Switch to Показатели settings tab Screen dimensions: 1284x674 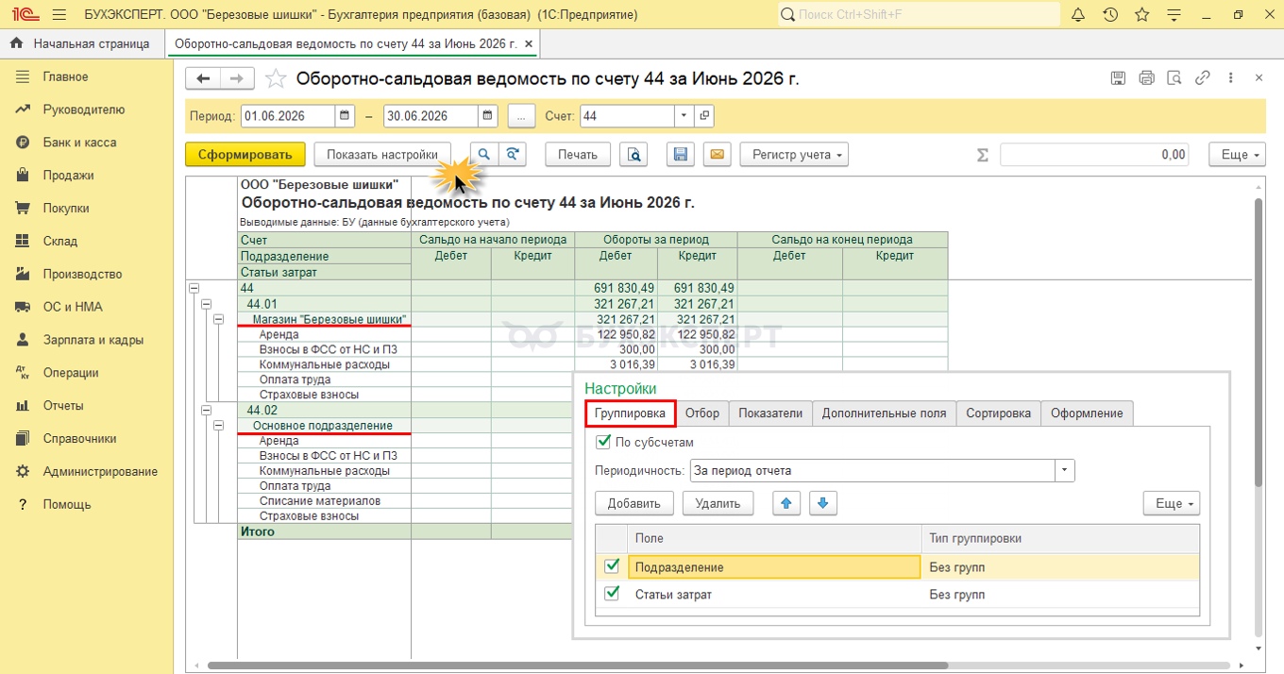pos(770,413)
